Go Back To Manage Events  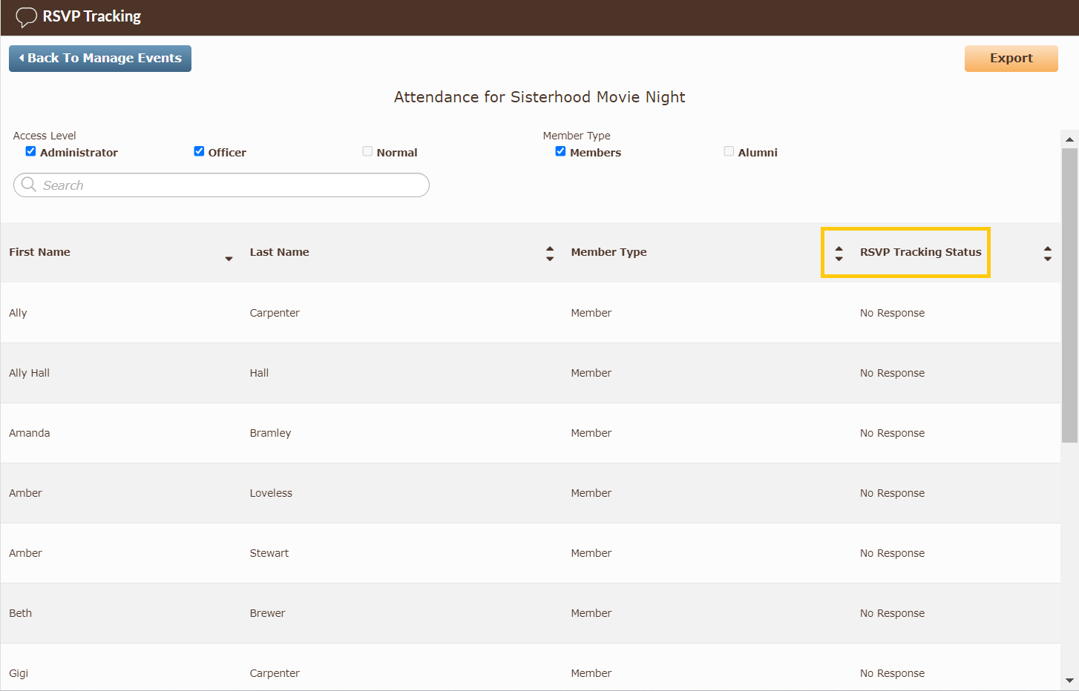100,59
